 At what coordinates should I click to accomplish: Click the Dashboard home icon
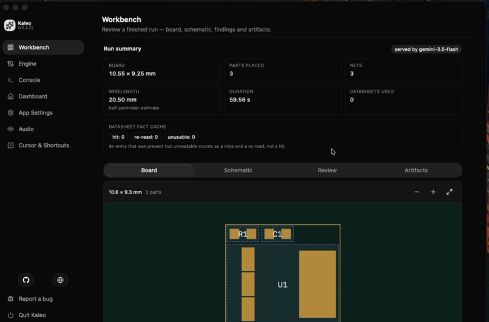click(10, 96)
